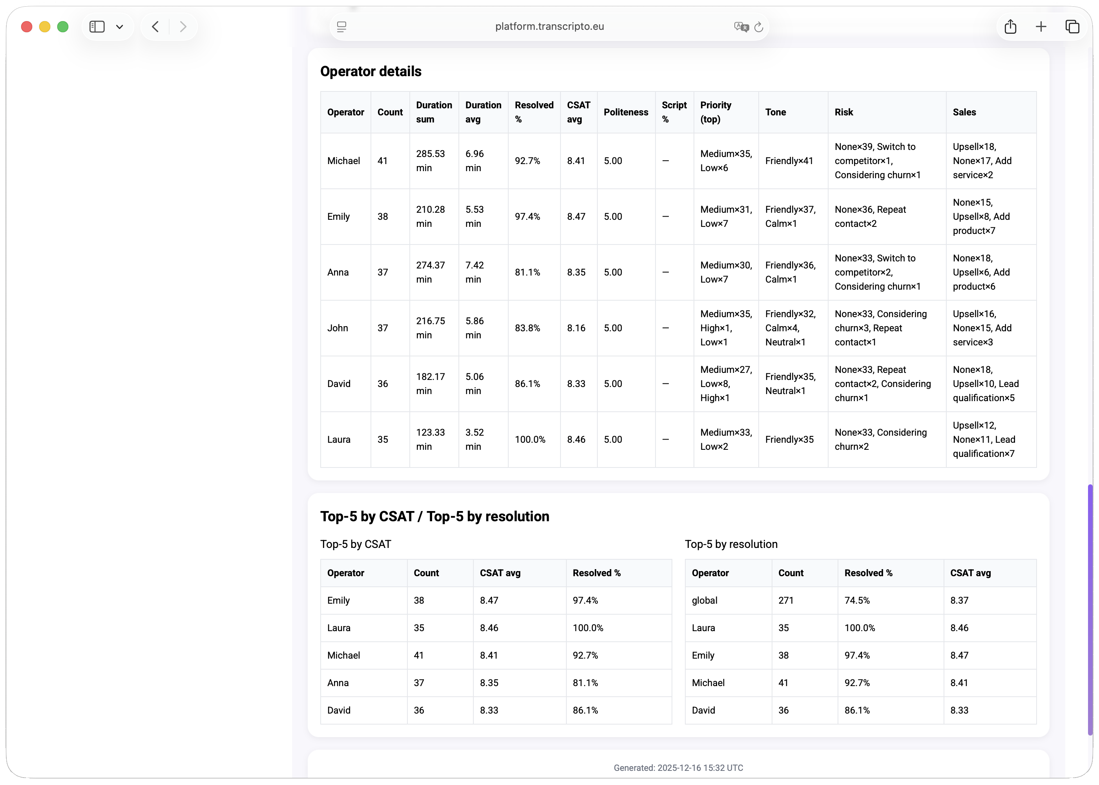
Task: Toggle the Safari sidebar icon
Action: tap(97, 27)
